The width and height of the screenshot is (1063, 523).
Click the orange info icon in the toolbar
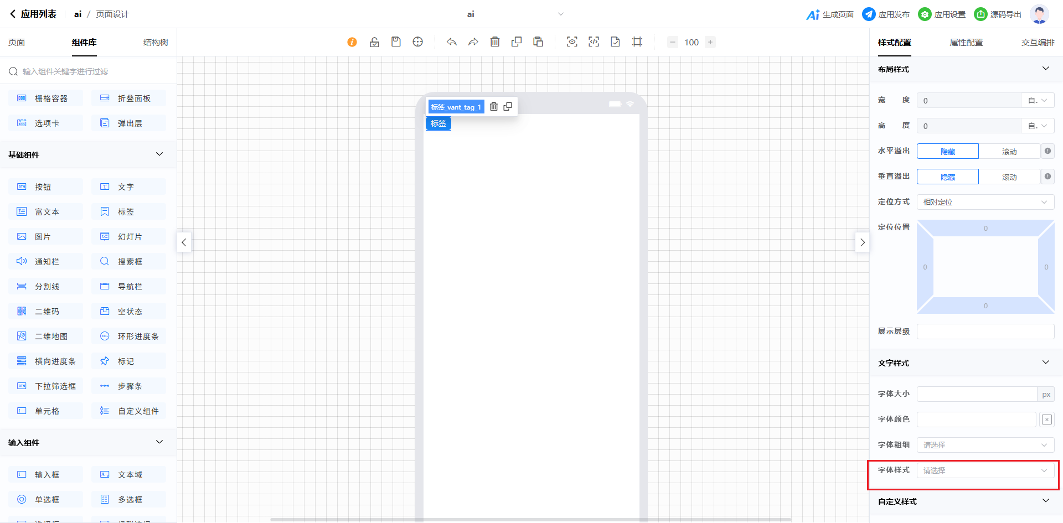pos(352,42)
